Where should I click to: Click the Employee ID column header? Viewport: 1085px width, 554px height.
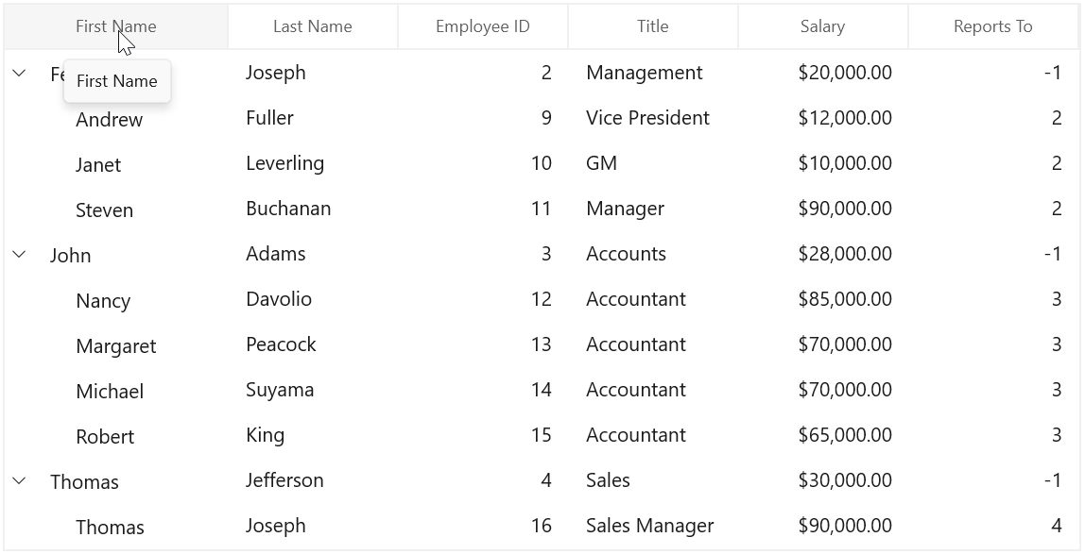[x=483, y=26]
